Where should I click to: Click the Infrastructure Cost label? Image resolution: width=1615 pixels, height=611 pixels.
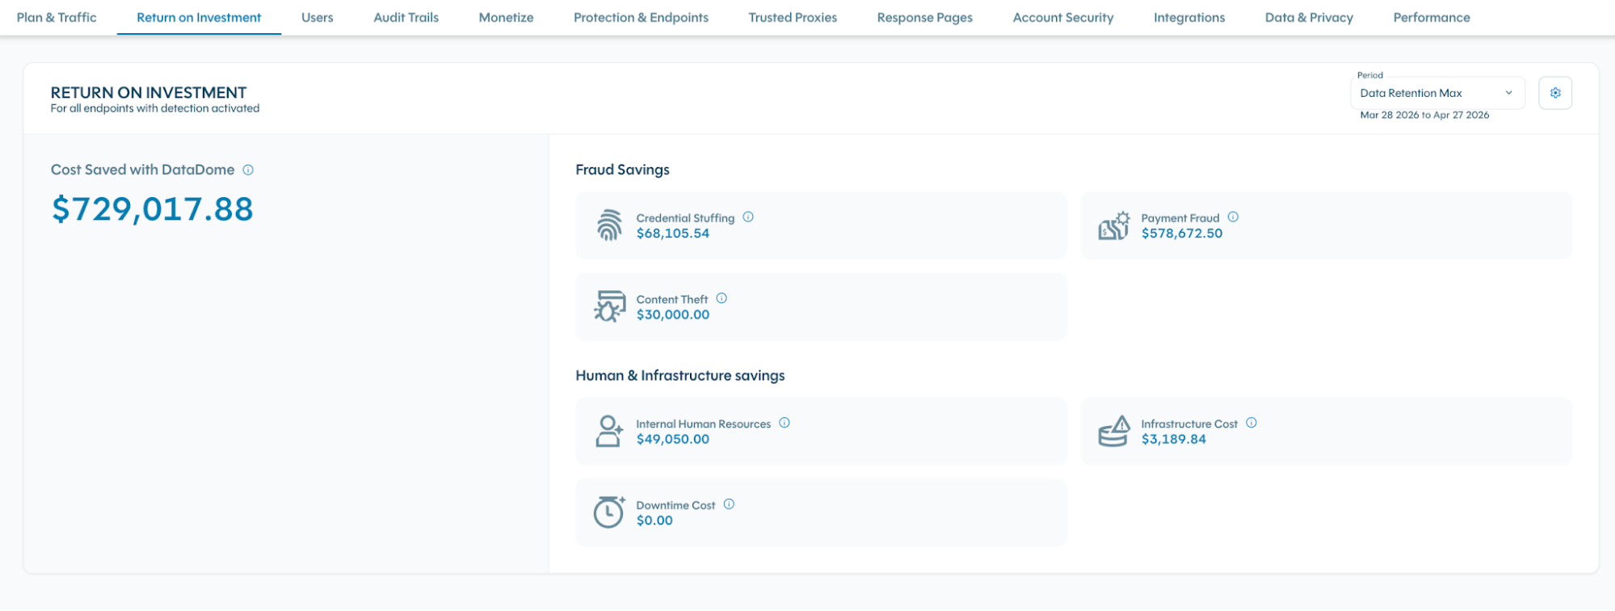click(x=1189, y=423)
